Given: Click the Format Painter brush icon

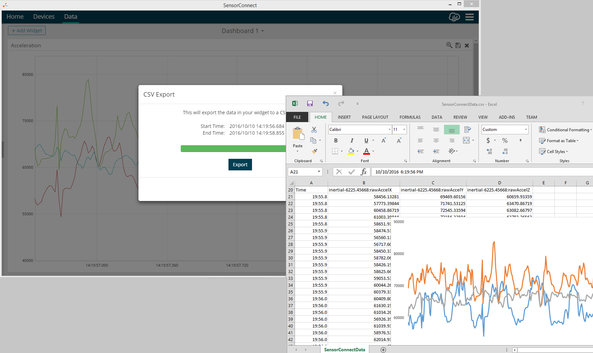Looking at the screenshot, I should (x=314, y=151).
